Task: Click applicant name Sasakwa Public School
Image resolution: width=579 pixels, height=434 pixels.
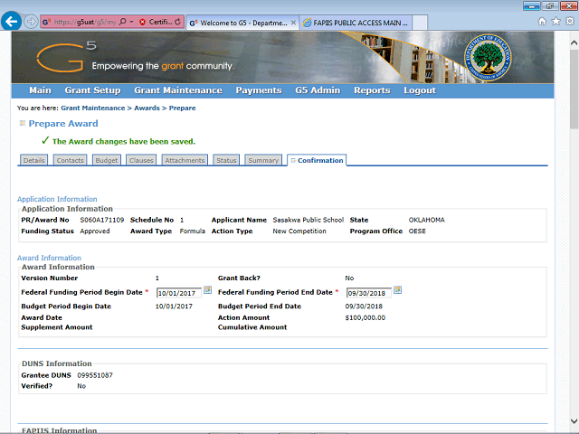Action: point(308,220)
